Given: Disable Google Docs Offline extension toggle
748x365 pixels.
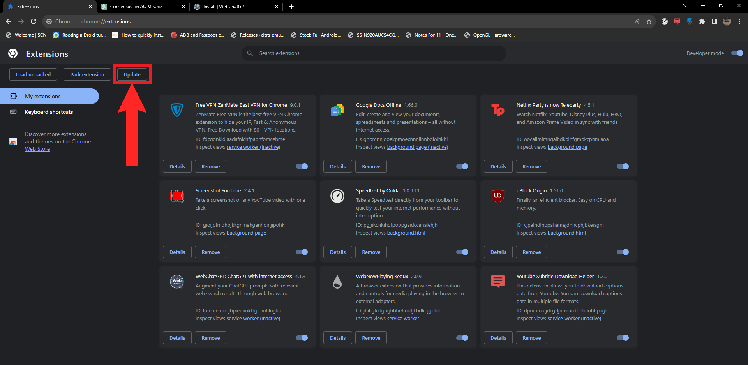Looking at the screenshot, I should pos(462,166).
